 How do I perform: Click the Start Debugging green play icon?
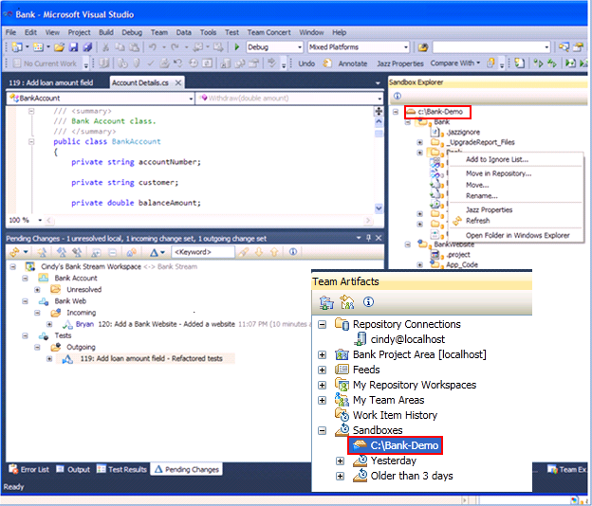[236, 47]
